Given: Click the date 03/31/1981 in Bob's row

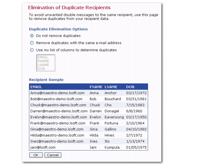Looking at the screenshot, I should [x=136, y=99].
